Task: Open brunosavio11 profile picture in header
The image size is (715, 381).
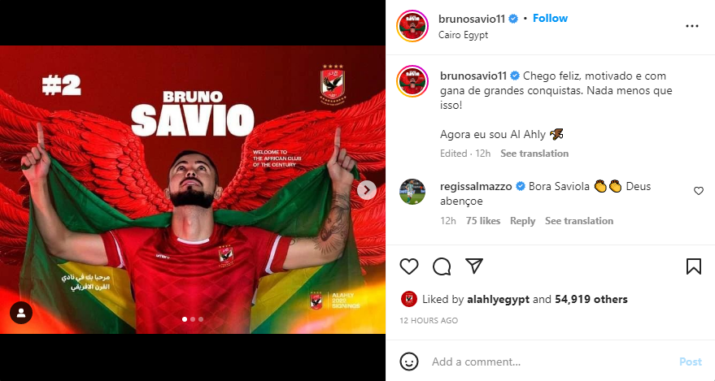Action: pyautogui.click(x=412, y=26)
